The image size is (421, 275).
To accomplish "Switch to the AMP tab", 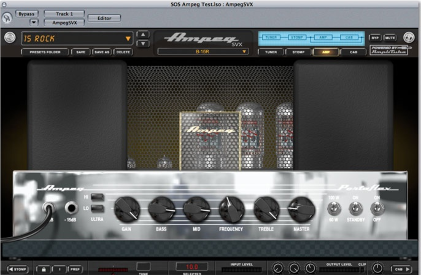I will click(x=326, y=52).
